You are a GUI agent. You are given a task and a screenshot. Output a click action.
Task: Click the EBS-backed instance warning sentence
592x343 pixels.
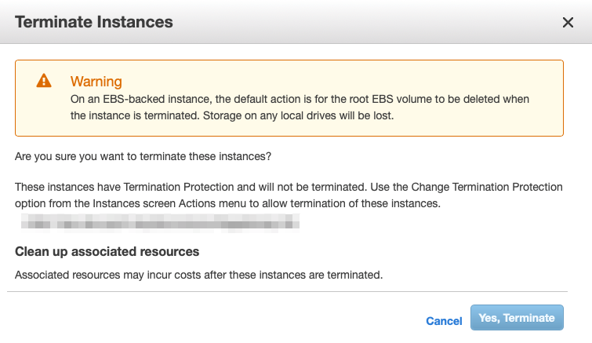click(x=300, y=100)
